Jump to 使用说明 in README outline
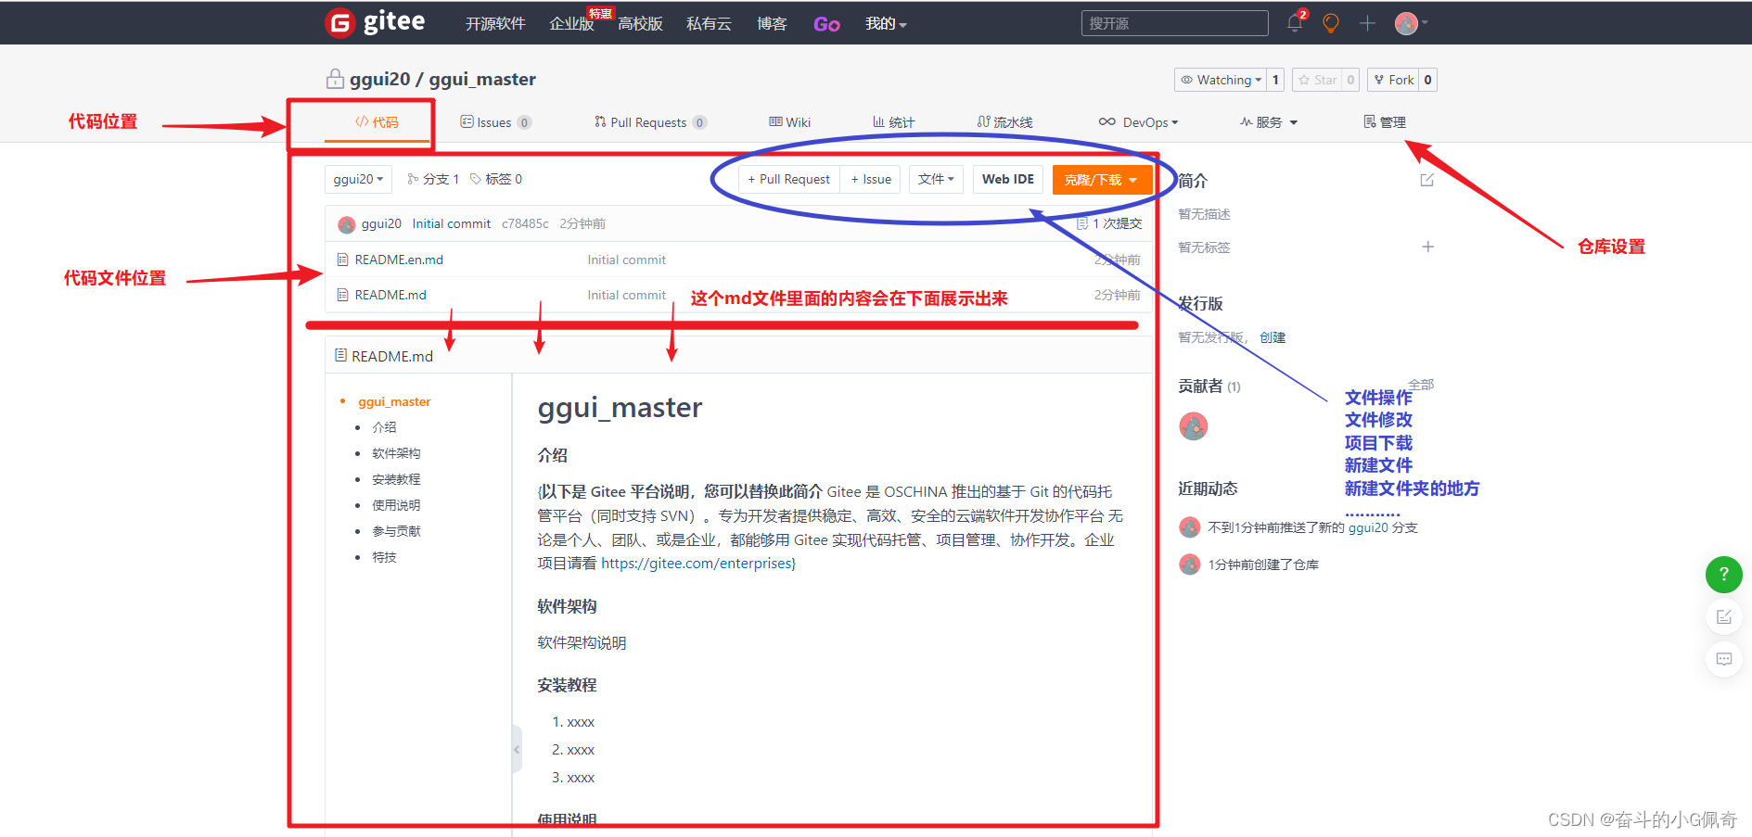 tap(396, 505)
